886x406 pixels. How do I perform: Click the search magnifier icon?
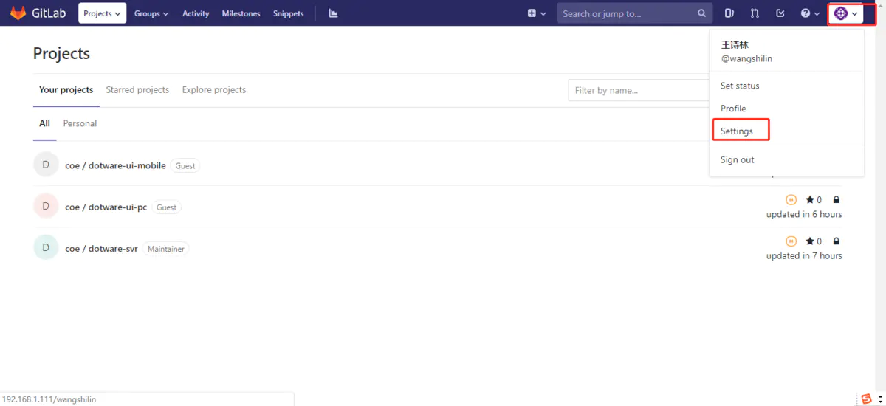701,13
